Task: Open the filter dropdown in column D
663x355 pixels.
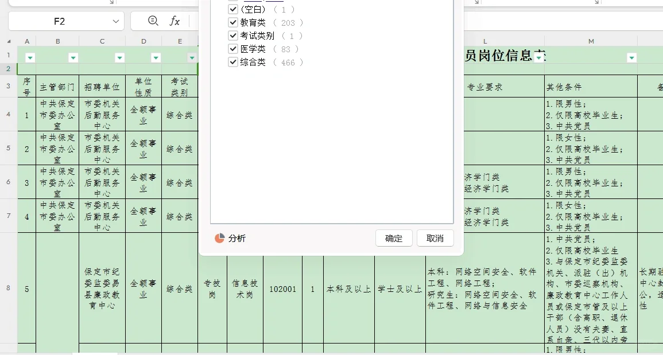Action: click(156, 57)
